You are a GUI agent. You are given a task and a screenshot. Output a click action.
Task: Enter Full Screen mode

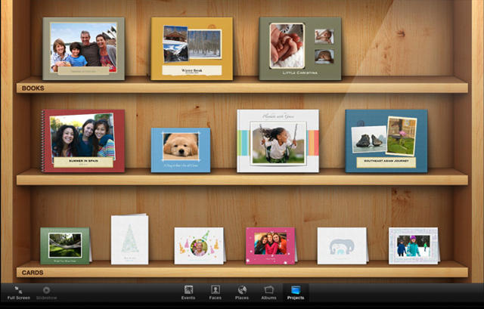click(18, 293)
